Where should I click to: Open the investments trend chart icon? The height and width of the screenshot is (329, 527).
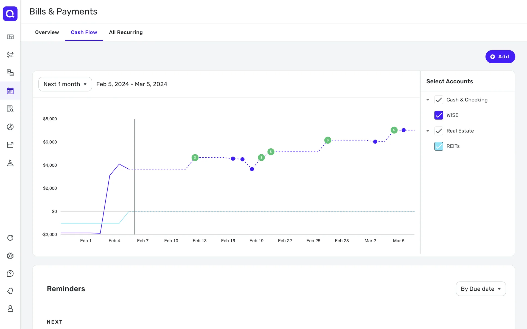coord(10,145)
